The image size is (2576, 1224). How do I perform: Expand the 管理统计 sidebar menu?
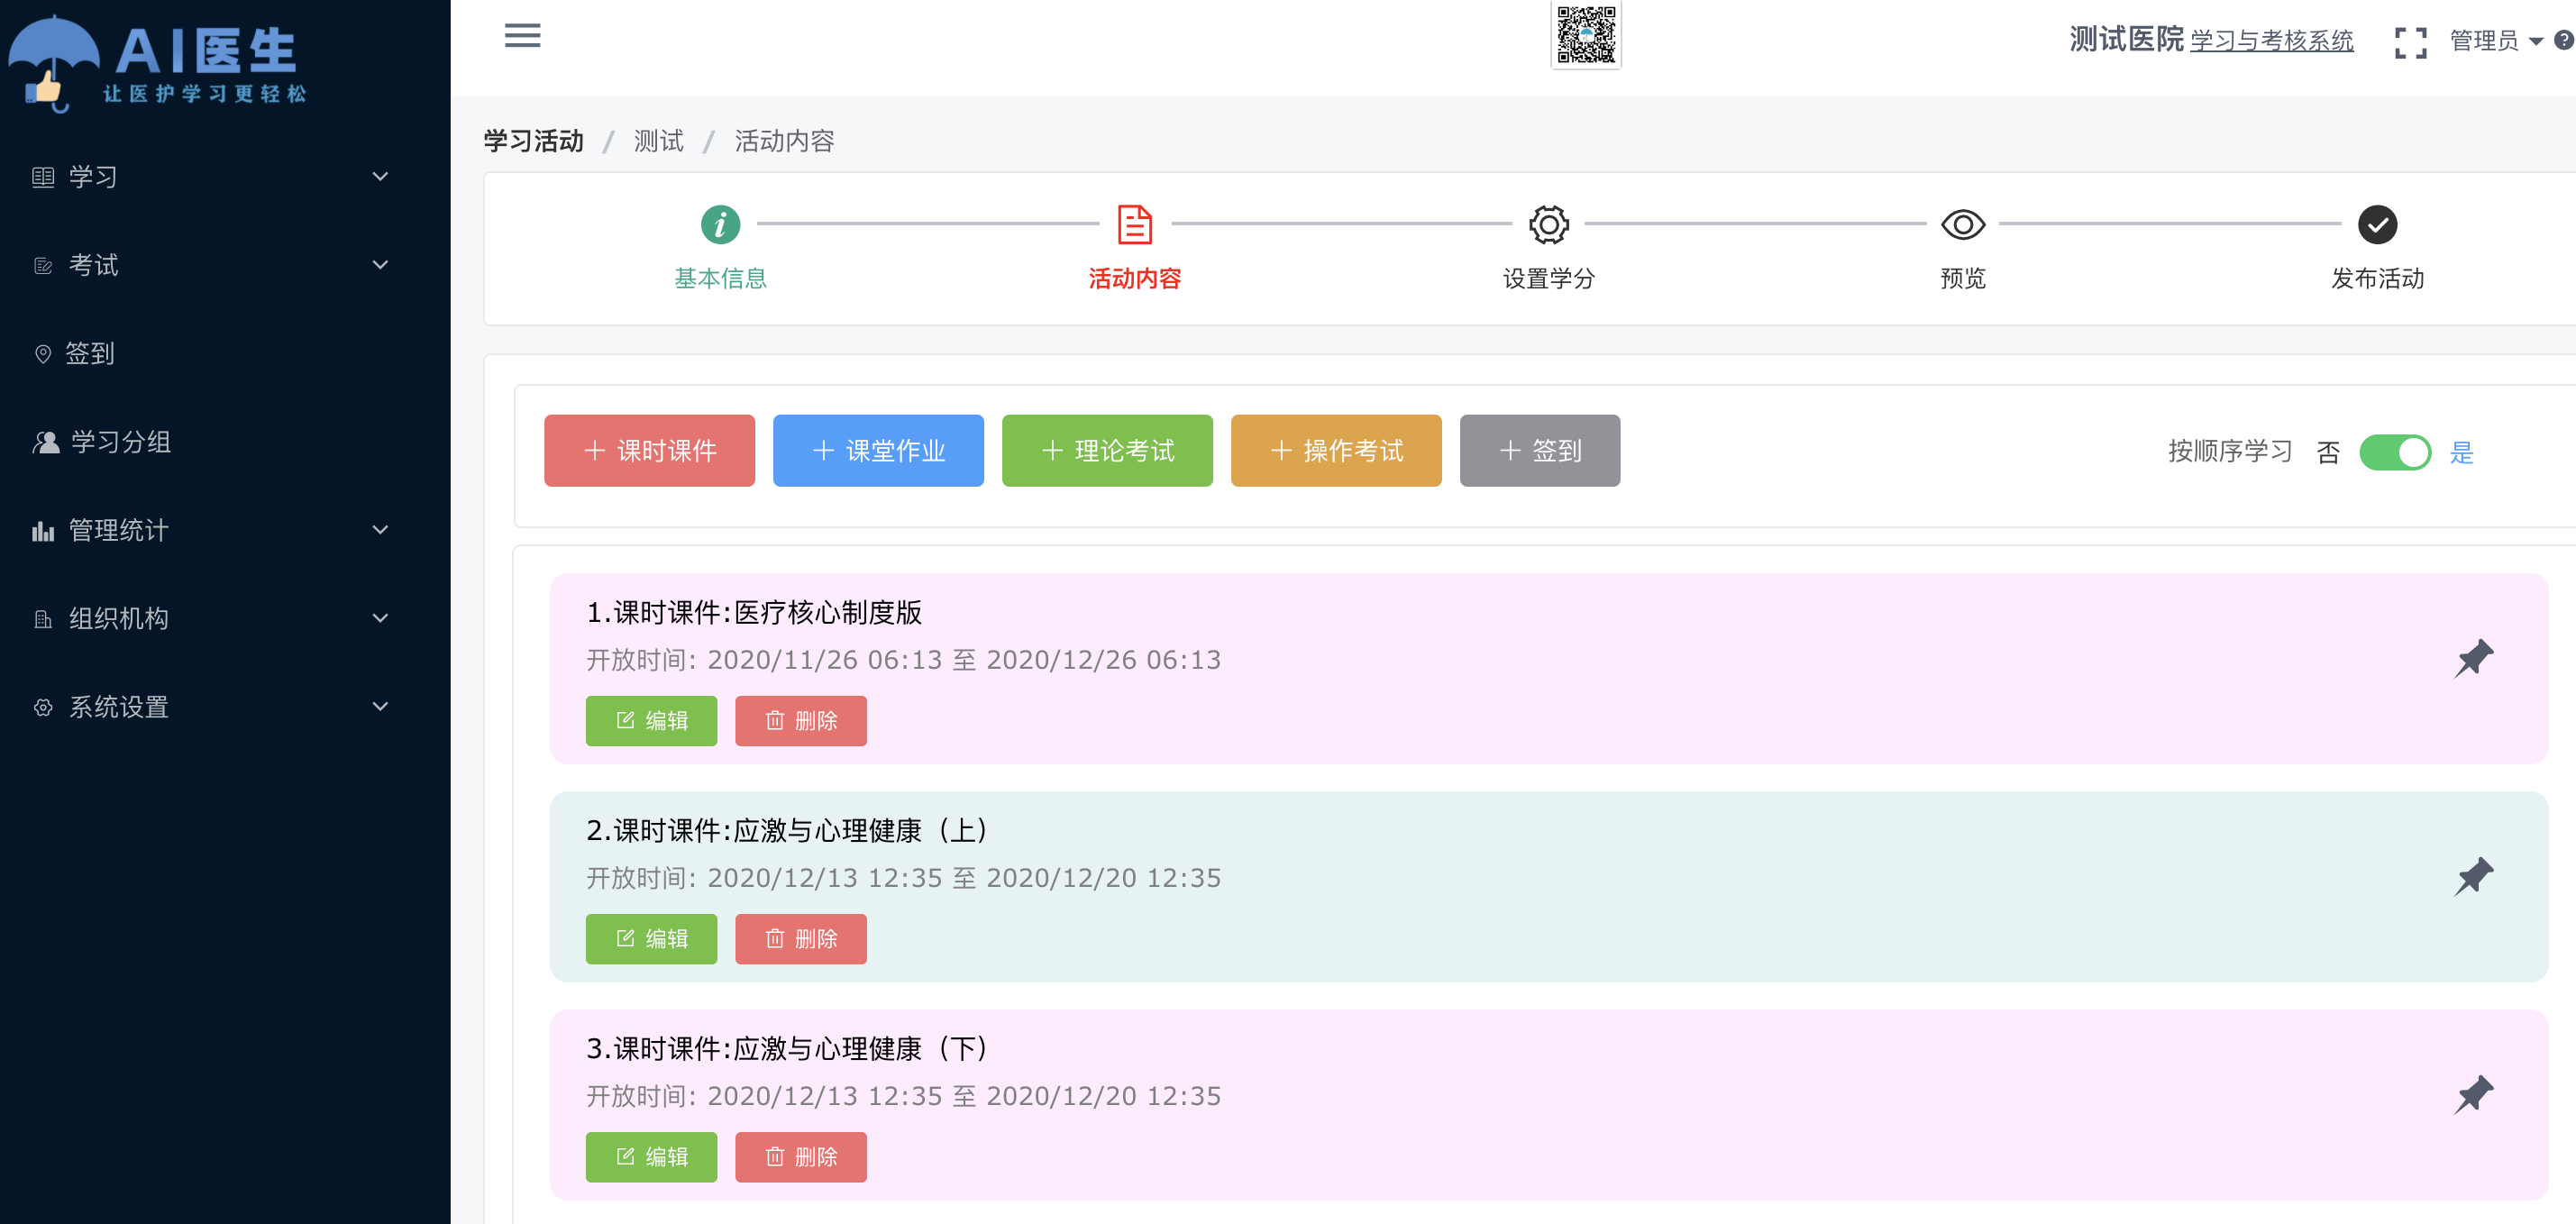point(210,530)
